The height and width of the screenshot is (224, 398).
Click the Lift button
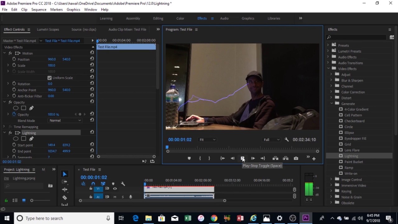pos(275,158)
